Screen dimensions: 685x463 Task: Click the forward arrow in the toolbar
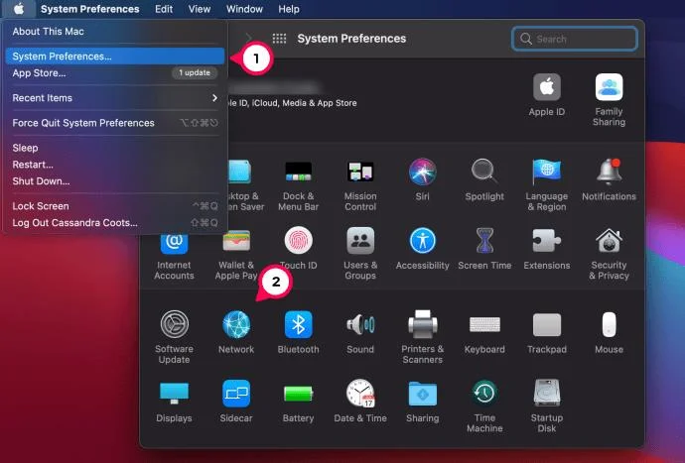(248, 39)
